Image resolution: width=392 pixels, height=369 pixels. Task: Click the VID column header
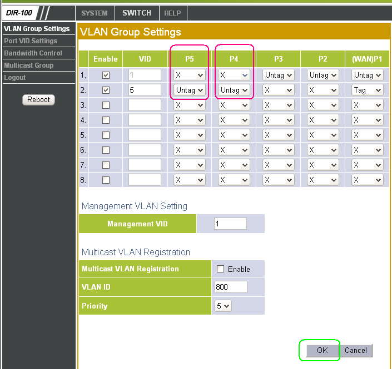[145, 59]
